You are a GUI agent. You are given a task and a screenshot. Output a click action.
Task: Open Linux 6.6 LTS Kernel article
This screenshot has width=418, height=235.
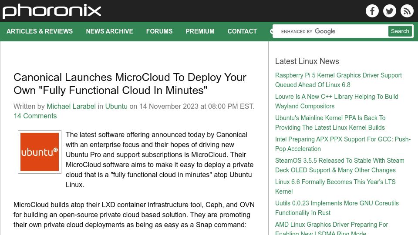click(335, 187)
